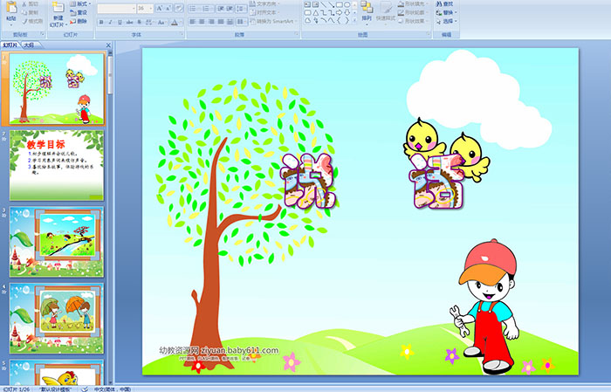Viewport: 611px width, 392px height.
Task: Open the Character Spacing (AV) dropdown
Action: [x=149, y=22]
